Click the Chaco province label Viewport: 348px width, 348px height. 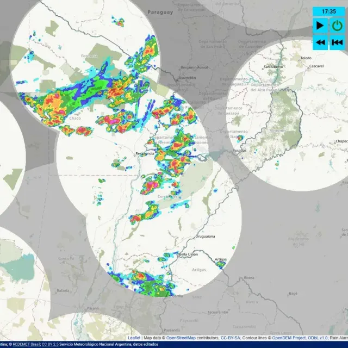pos(75,118)
